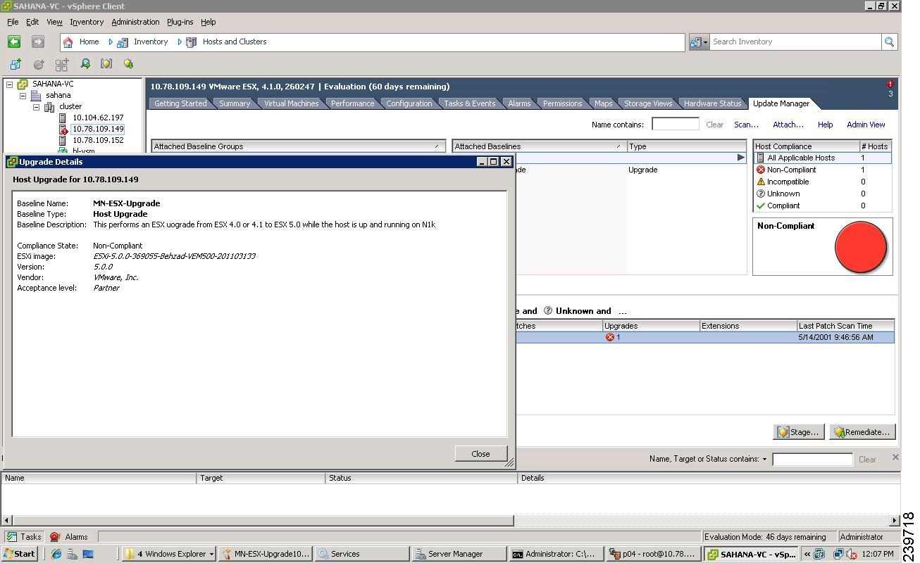920x563 pixels.
Task: Open the Inventory menu
Action: click(x=87, y=22)
